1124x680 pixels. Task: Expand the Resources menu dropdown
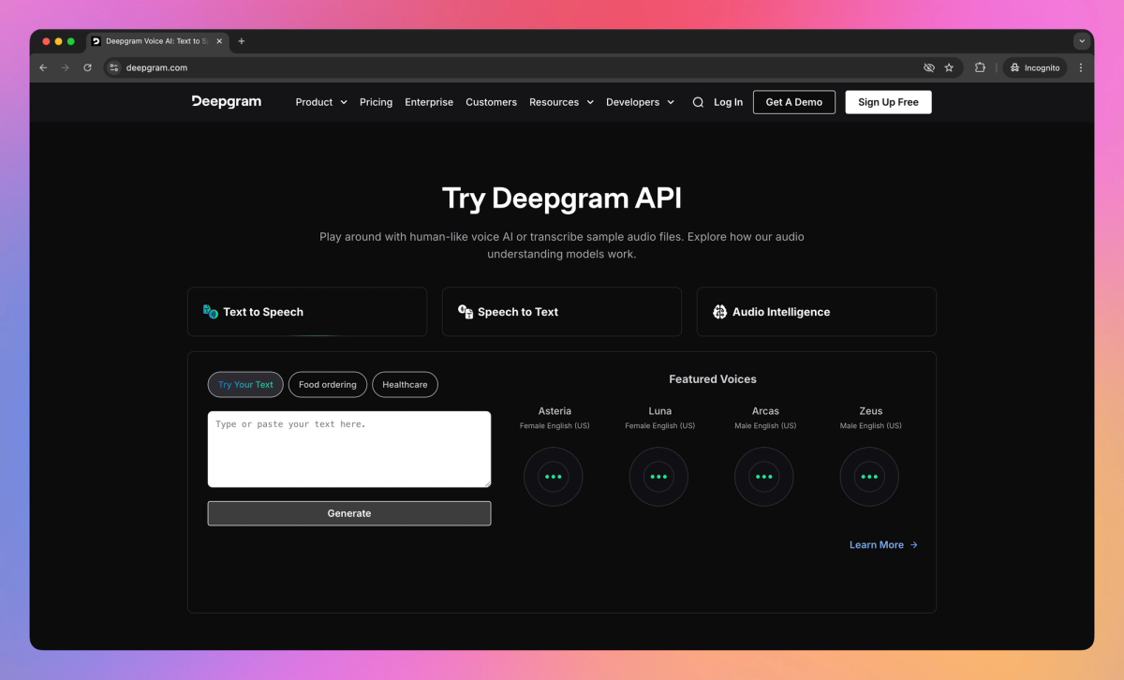point(561,102)
